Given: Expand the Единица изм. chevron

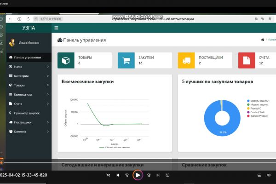Looking at the screenshot, I should coord(48,95).
